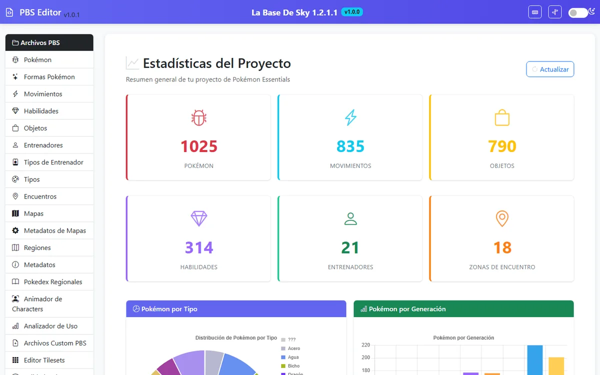
Task: Click the Tipos palette icon in the sidebar
Action: click(x=15, y=179)
